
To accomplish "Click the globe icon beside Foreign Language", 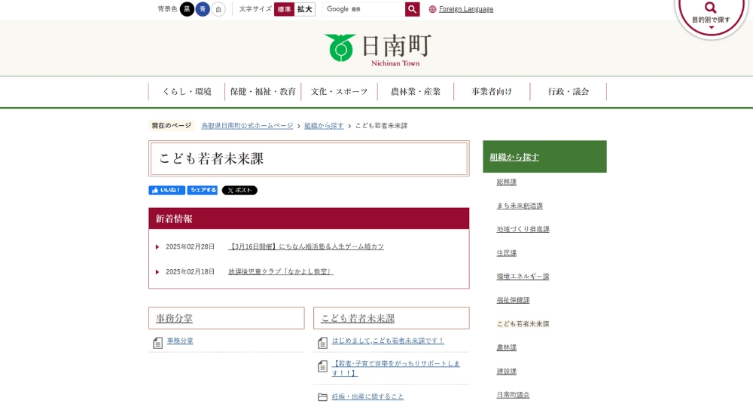I will [x=432, y=9].
